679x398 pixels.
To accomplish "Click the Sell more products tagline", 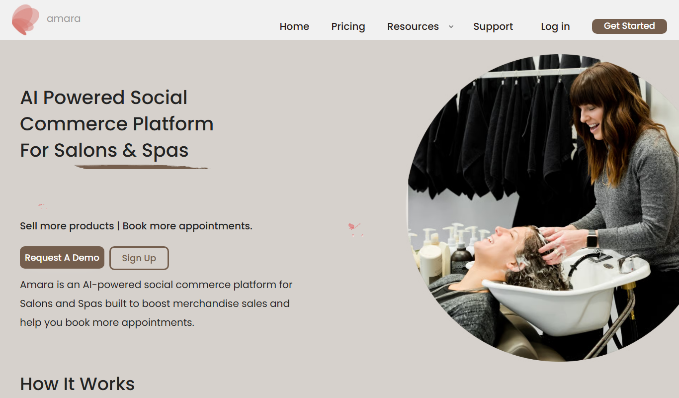I will (136, 226).
